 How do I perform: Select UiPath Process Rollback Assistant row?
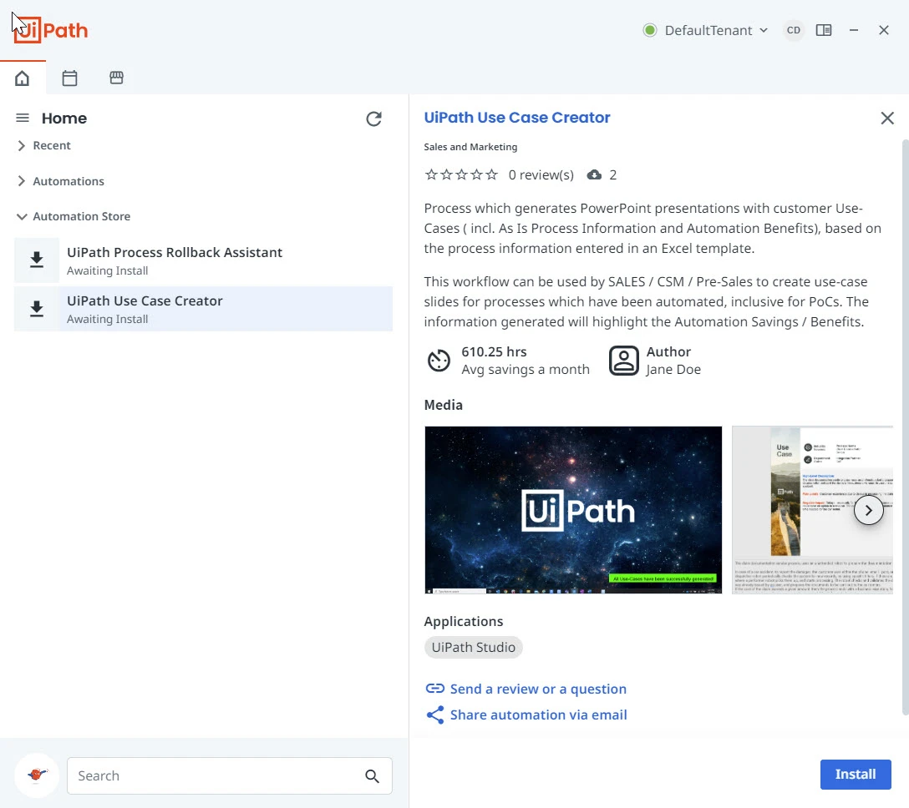(x=204, y=260)
